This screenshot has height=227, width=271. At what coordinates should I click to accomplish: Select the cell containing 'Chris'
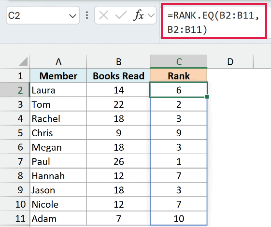(58, 133)
